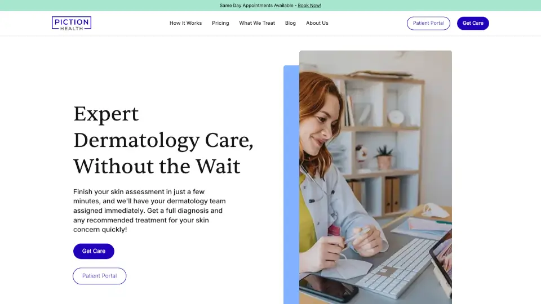Click the header Patient Portal button

[428, 23]
